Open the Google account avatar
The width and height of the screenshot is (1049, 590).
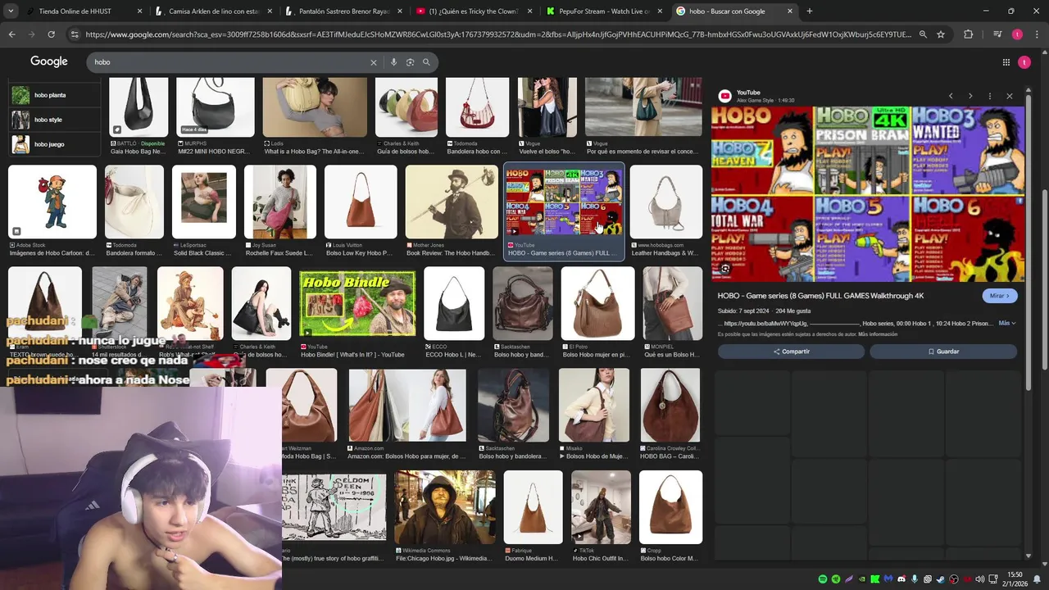tap(1024, 62)
